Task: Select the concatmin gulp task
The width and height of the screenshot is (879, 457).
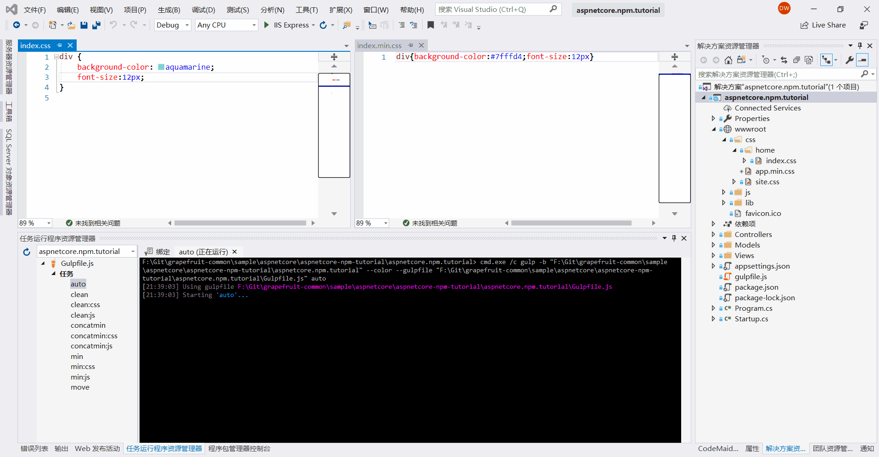Action: [88, 325]
